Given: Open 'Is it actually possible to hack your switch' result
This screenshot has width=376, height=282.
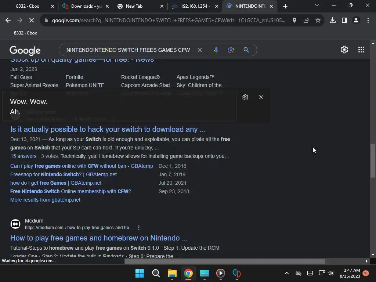Looking at the screenshot, I should coord(108,129).
